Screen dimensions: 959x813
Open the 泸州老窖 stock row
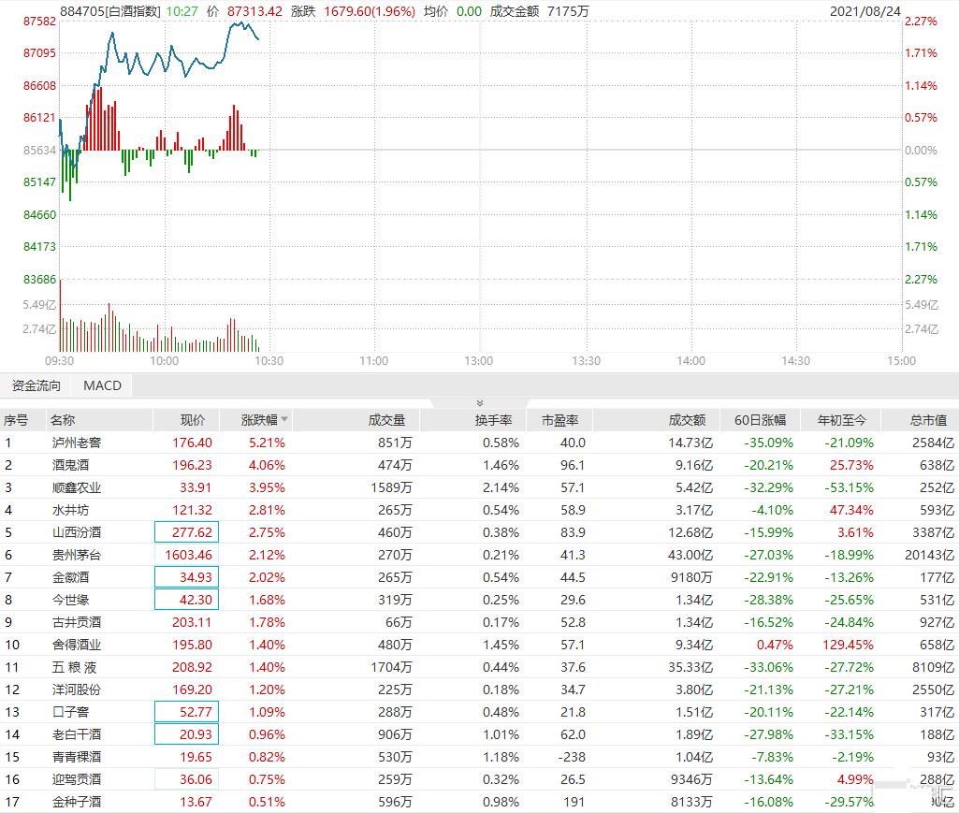[77, 443]
